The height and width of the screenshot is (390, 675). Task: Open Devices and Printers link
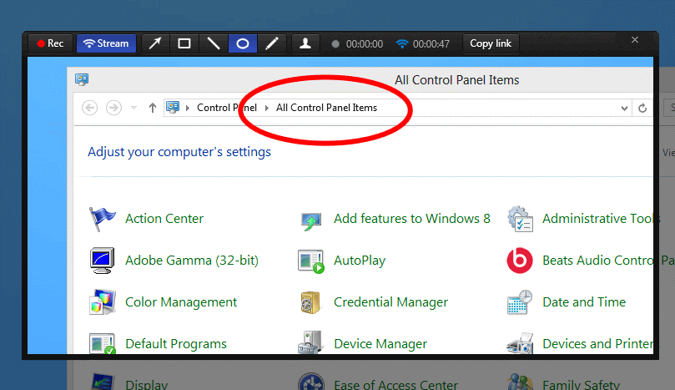point(598,343)
